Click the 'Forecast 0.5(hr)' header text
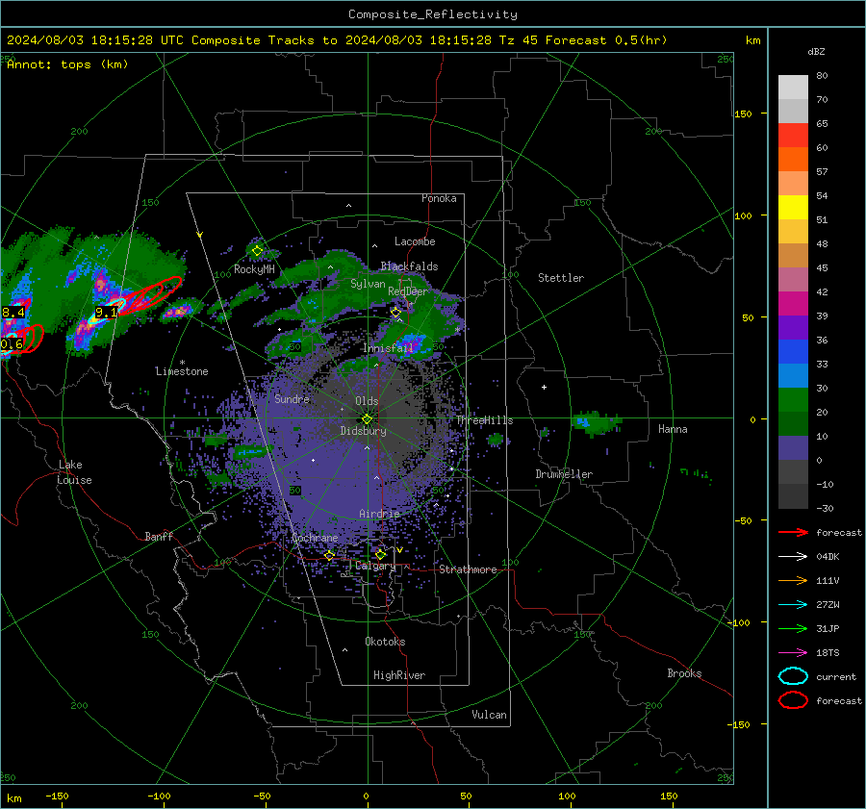The image size is (866, 809). [x=606, y=40]
